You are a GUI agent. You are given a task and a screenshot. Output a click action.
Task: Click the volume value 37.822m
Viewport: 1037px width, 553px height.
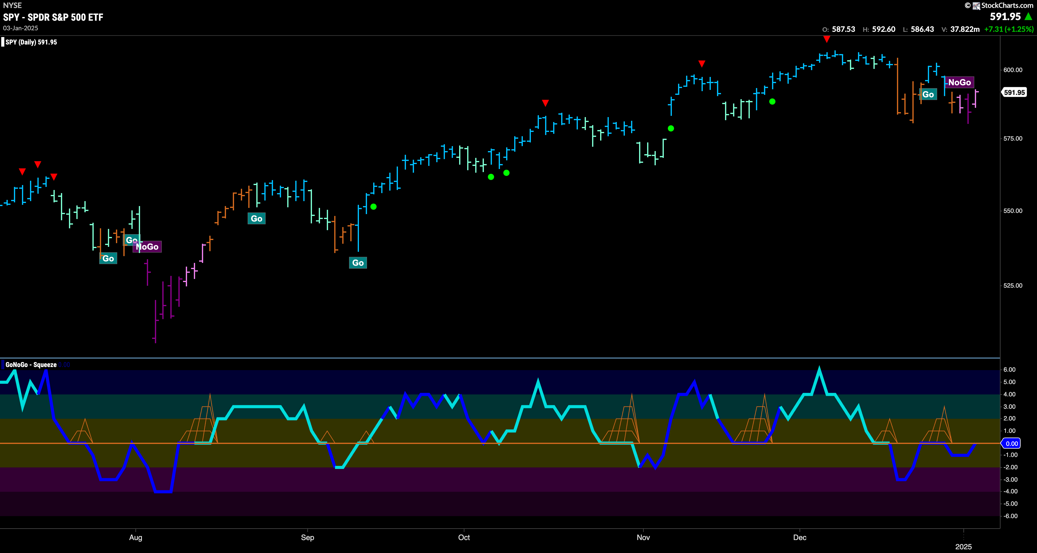coord(965,29)
